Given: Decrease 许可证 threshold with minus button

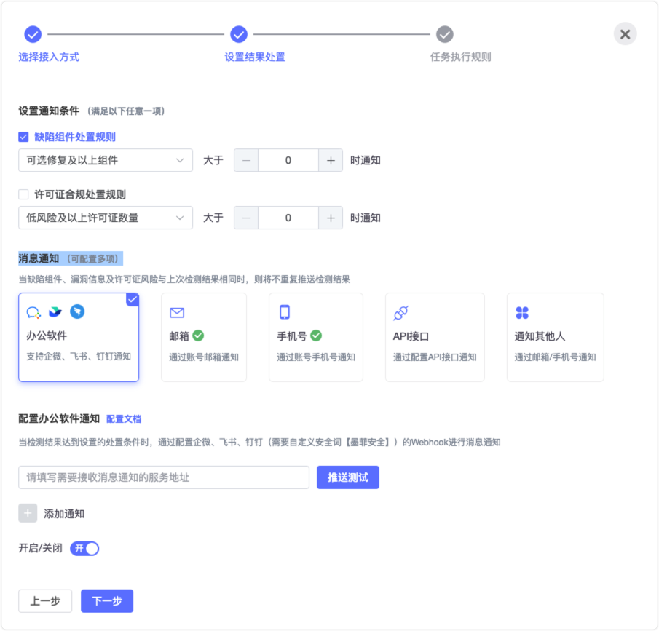Looking at the screenshot, I should (246, 218).
